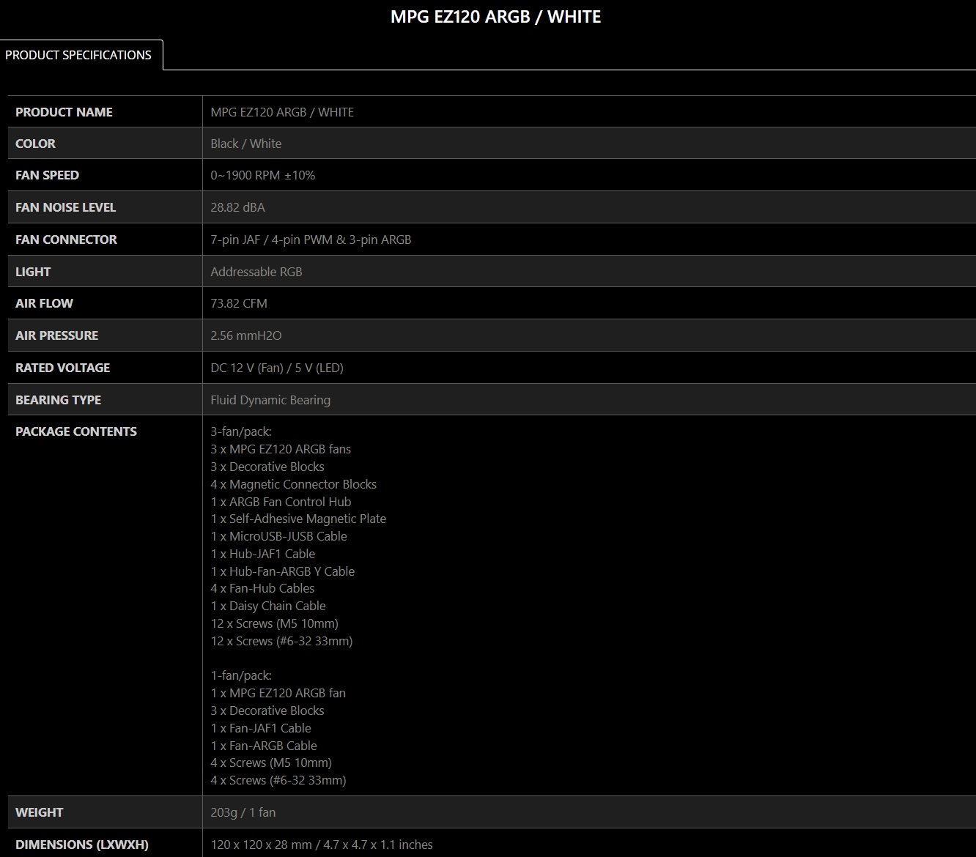
Task: Select the product name value MPG EZ120 ARGB / WHITE
Action: click(282, 112)
